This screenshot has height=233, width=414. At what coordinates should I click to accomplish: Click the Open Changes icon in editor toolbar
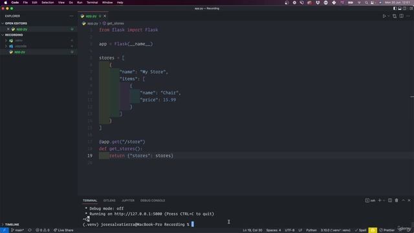click(x=395, y=16)
